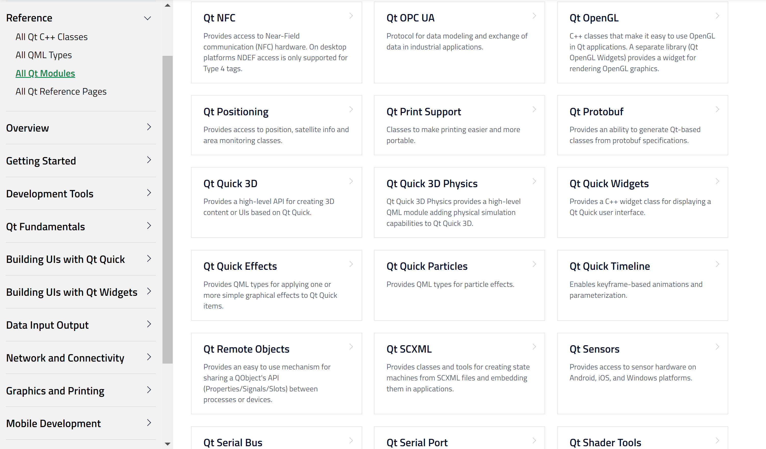Image resolution: width=766 pixels, height=449 pixels.
Task: Click the arrow icon on Qt Quick Particles card
Action: 534,264
